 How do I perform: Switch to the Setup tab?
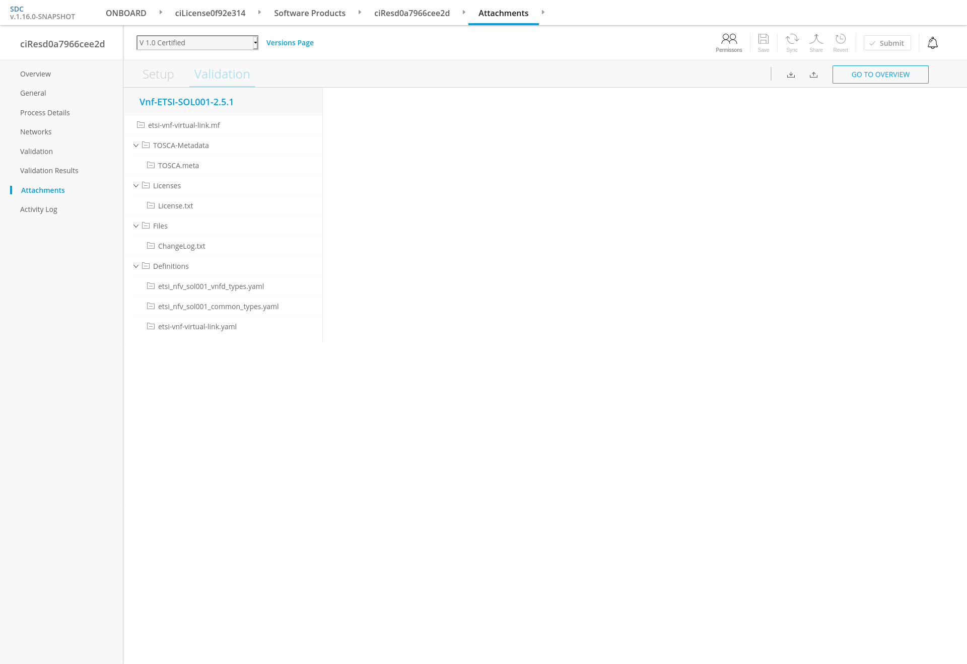[x=158, y=75]
